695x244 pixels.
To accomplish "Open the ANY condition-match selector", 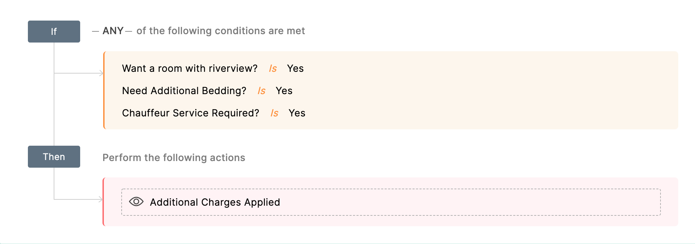I will coord(113,31).
